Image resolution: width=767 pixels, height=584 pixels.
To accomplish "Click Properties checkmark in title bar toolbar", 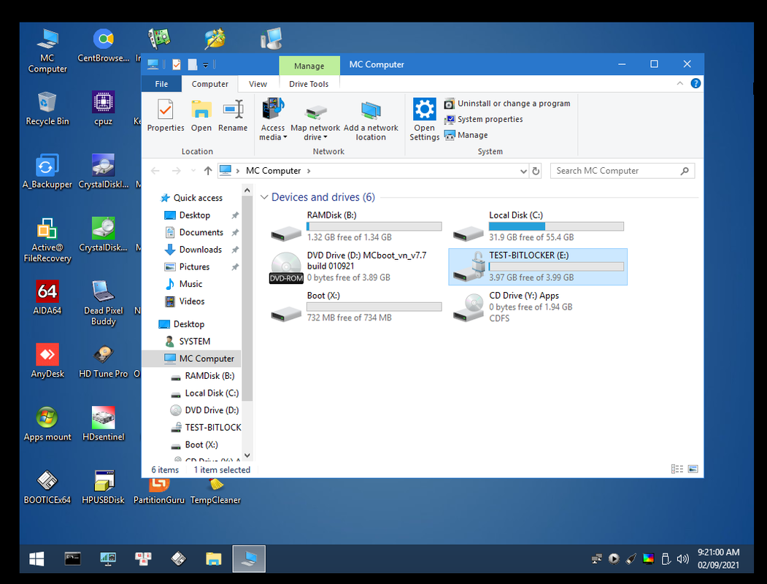I will [x=177, y=64].
